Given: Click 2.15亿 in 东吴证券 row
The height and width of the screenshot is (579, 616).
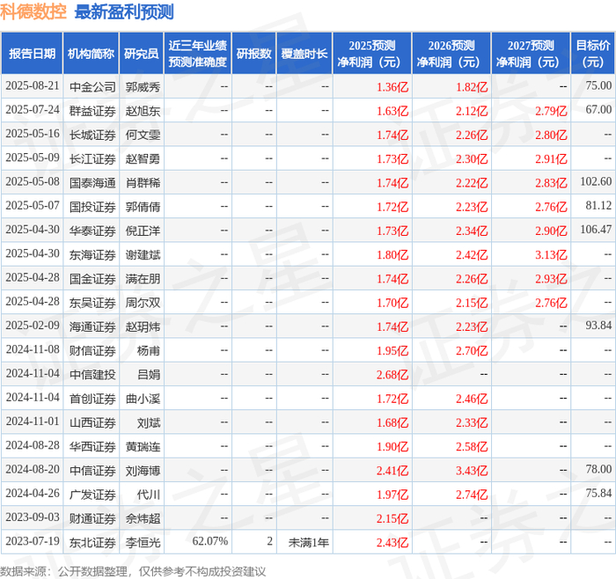Looking at the screenshot, I should [472, 303].
